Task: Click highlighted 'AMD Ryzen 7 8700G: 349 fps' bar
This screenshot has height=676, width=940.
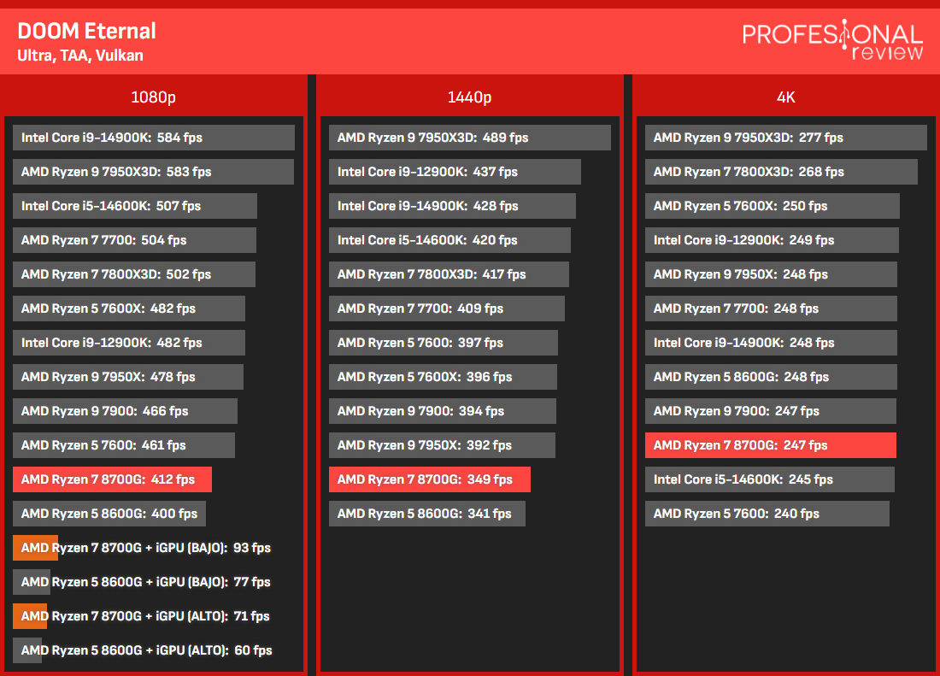Action: click(x=430, y=479)
